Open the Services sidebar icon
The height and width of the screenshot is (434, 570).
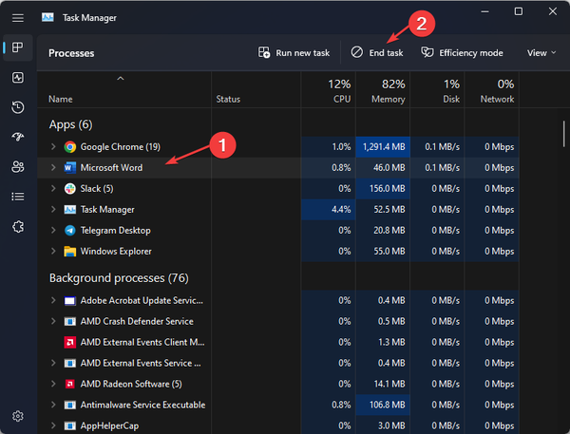pyautogui.click(x=18, y=227)
